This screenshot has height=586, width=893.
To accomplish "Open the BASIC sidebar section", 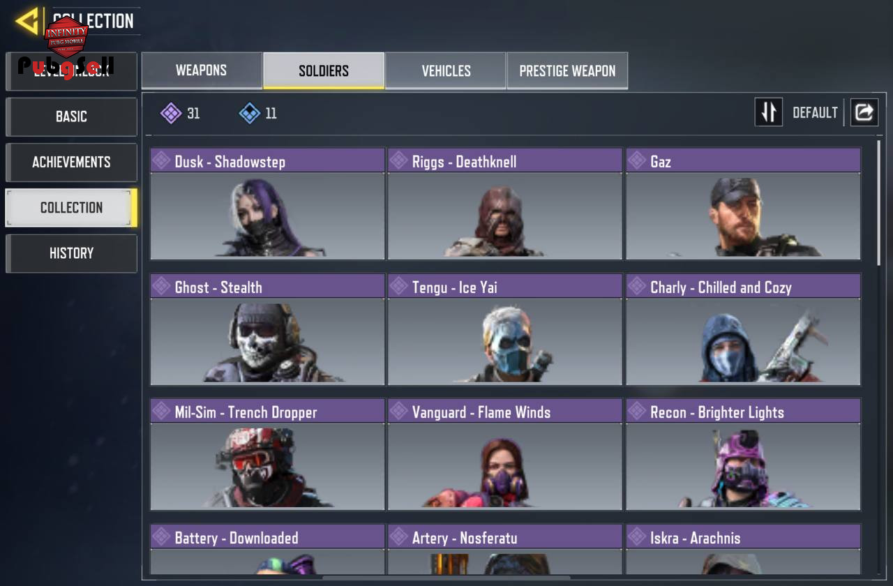I will click(x=71, y=117).
